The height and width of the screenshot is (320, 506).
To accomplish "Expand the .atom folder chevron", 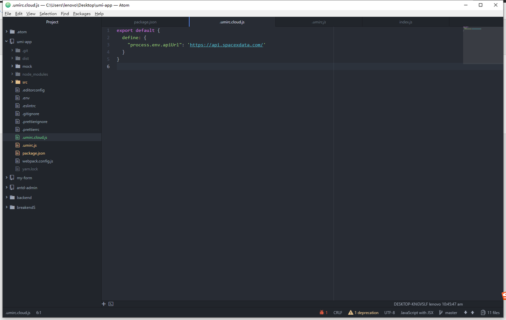I will [6, 32].
